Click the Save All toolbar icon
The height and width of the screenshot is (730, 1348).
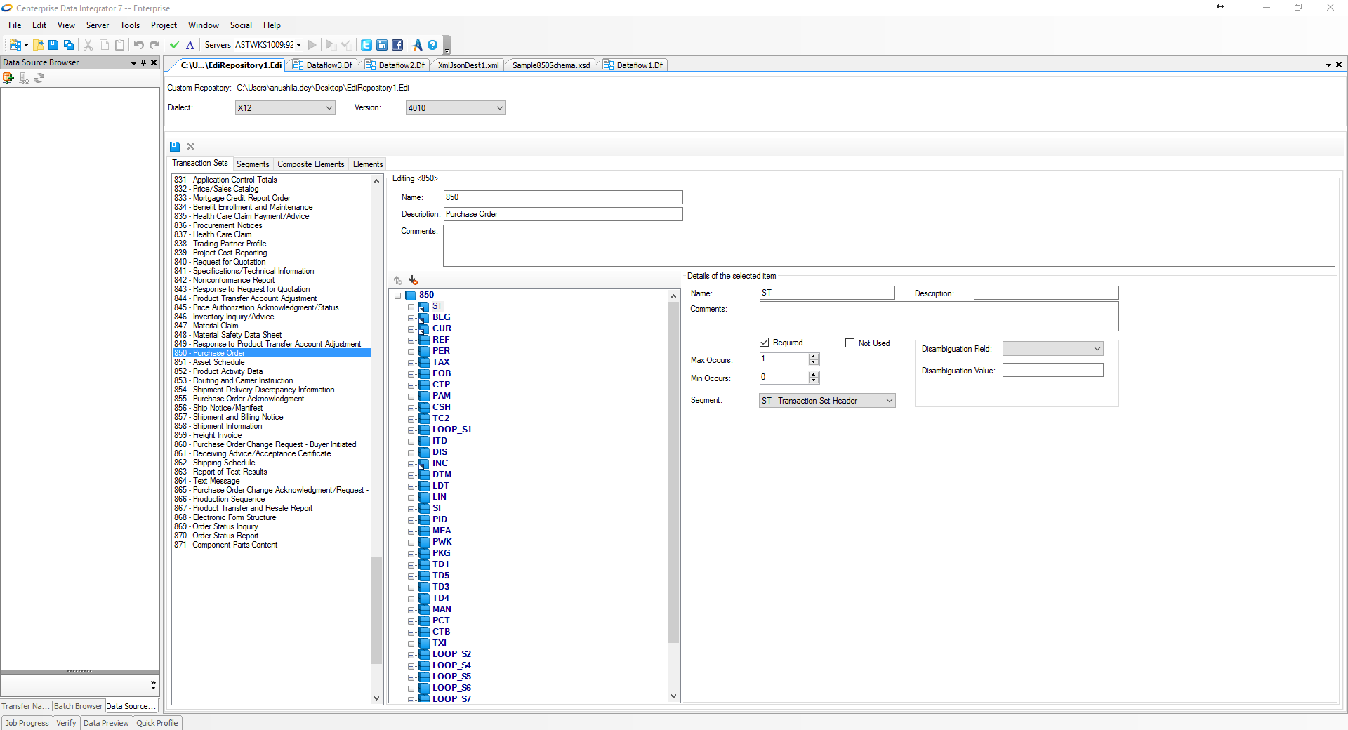(x=69, y=45)
